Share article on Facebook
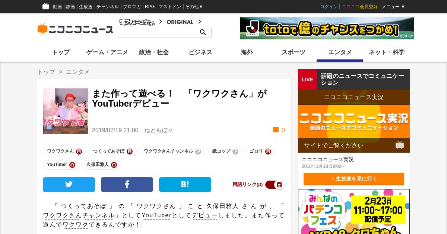 (x=127, y=185)
